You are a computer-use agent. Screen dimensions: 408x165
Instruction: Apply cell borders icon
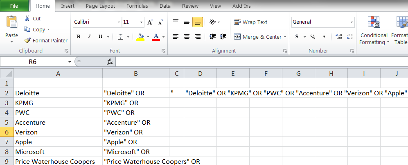pyautogui.click(x=120, y=37)
